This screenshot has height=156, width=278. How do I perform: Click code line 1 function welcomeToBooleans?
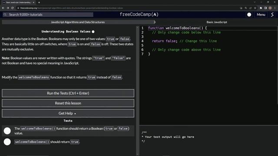click(x=177, y=28)
